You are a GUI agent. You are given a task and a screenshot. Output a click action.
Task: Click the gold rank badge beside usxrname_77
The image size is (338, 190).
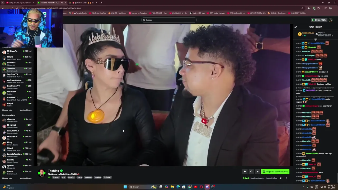[299, 34]
